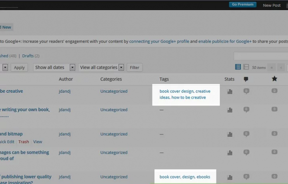Viewport: 288px width, 184px height.
Task: Click 'book cover design' tag link
Action: pos(176,91)
